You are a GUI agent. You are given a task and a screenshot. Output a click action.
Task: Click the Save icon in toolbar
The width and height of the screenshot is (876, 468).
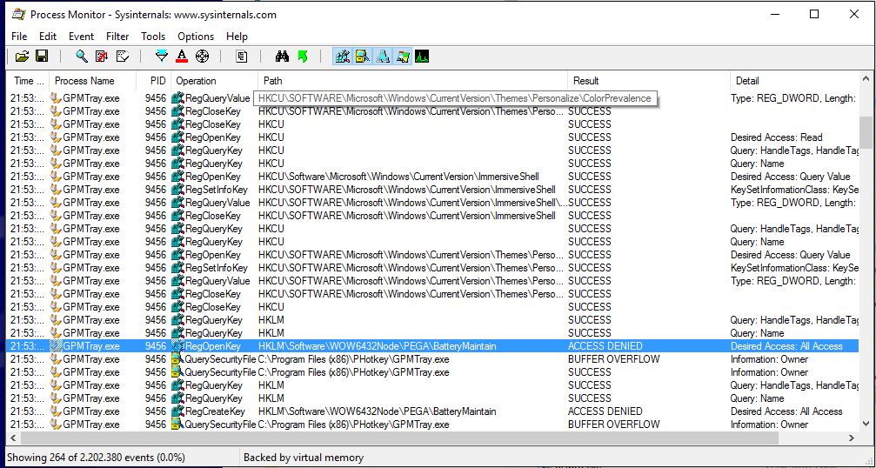click(x=41, y=57)
